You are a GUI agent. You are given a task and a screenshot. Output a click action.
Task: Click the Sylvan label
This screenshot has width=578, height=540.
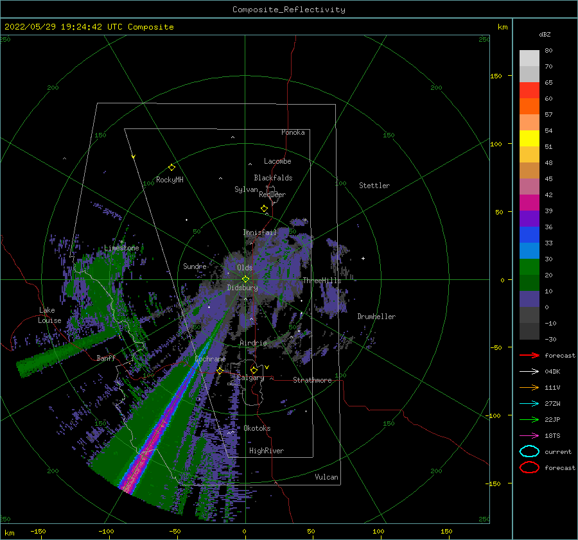pos(246,189)
